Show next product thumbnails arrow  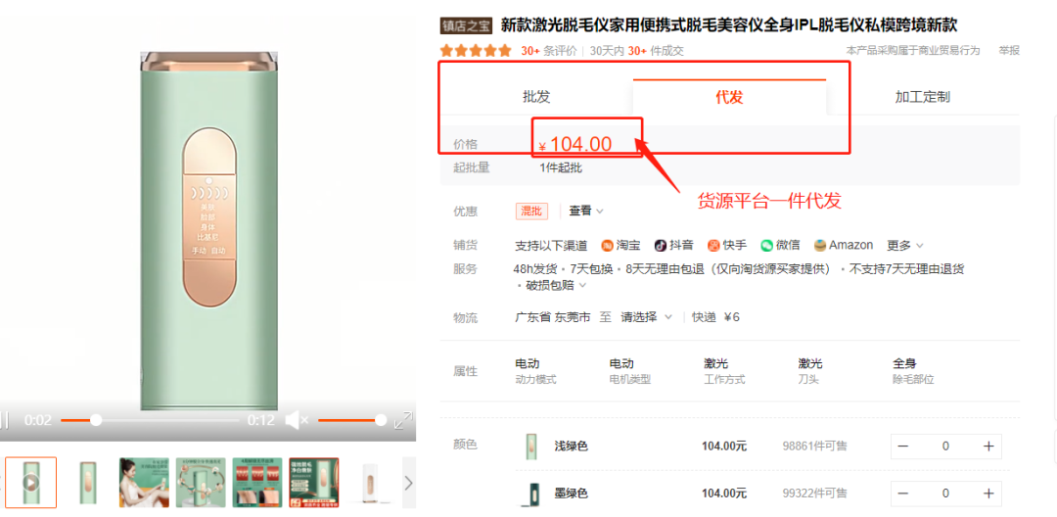click(408, 483)
